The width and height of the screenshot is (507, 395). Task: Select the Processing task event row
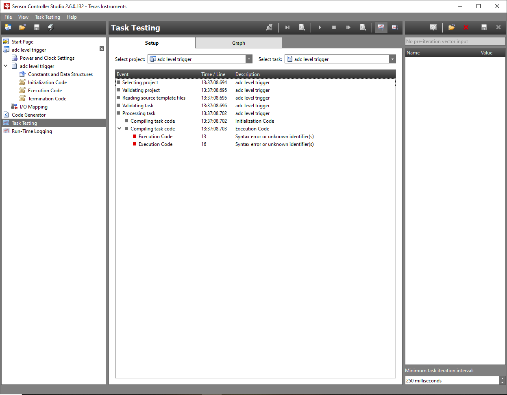click(x=255, y=113)
